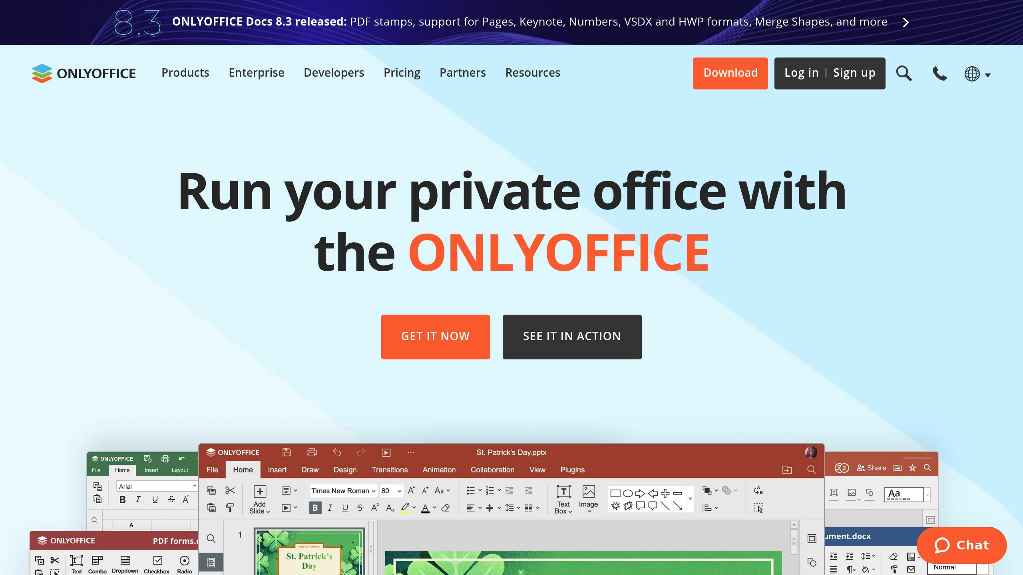Click the Arial font box in spreadsheet window
The image size is (1023, 575).
(x=157, y=486)
